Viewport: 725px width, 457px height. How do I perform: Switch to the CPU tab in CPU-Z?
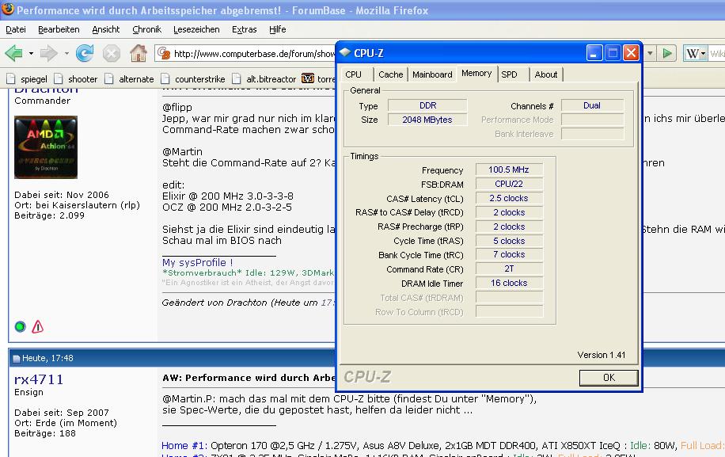[354, 74]
